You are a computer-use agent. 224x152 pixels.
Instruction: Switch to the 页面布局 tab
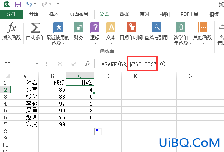79,14
